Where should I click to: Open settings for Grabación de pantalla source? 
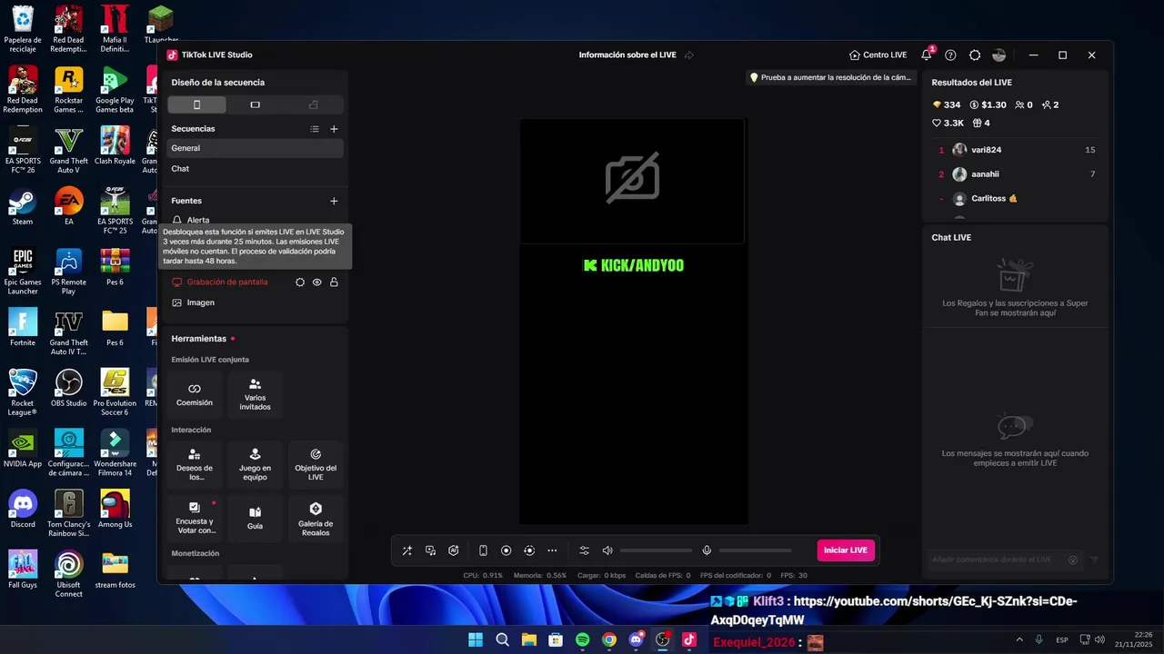[x=300, y=282]
